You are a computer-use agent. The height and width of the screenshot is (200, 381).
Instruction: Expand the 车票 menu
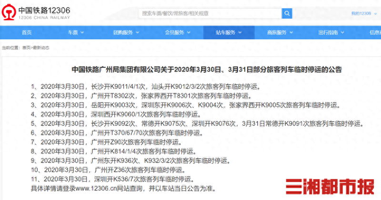pyautogui.click(x=75, y=32)
